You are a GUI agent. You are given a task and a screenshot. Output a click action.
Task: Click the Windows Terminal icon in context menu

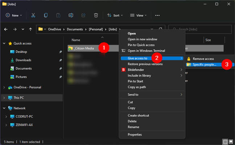[124, 51]
